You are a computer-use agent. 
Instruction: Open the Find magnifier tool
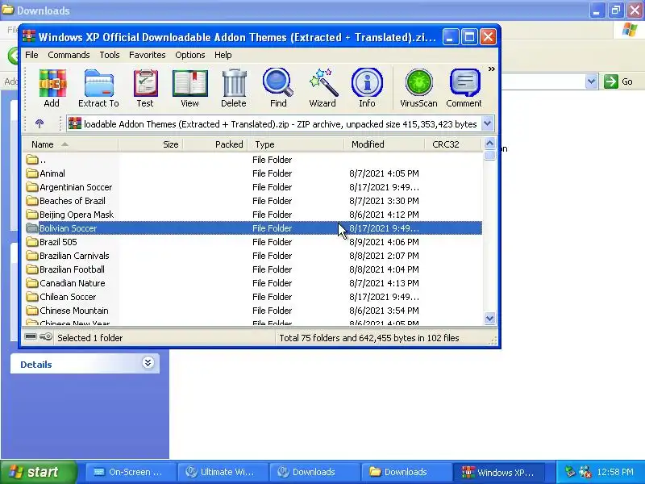[278, 88]
